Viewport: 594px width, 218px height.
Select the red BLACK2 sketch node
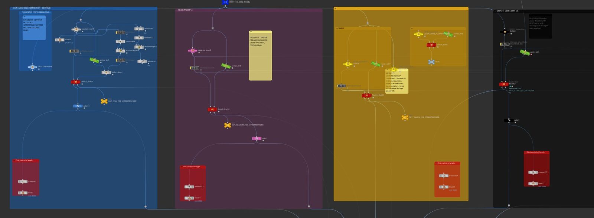(504, 84)
